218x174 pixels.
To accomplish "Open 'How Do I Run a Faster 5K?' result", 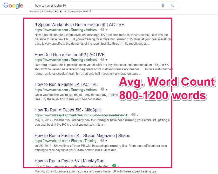I will click(x=70, y=55).
